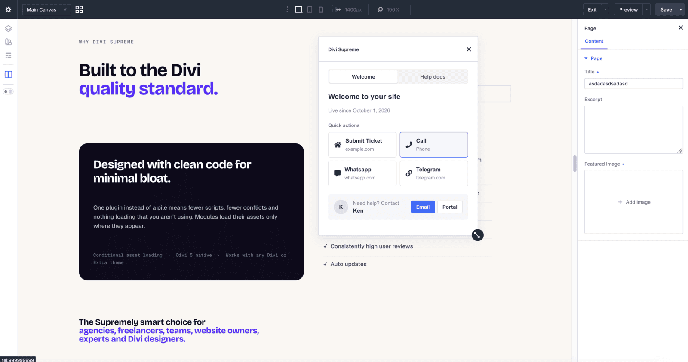Click Add Image for Featured Image
This screenshot has height=362, width=688.
click(x=633, y=202)
